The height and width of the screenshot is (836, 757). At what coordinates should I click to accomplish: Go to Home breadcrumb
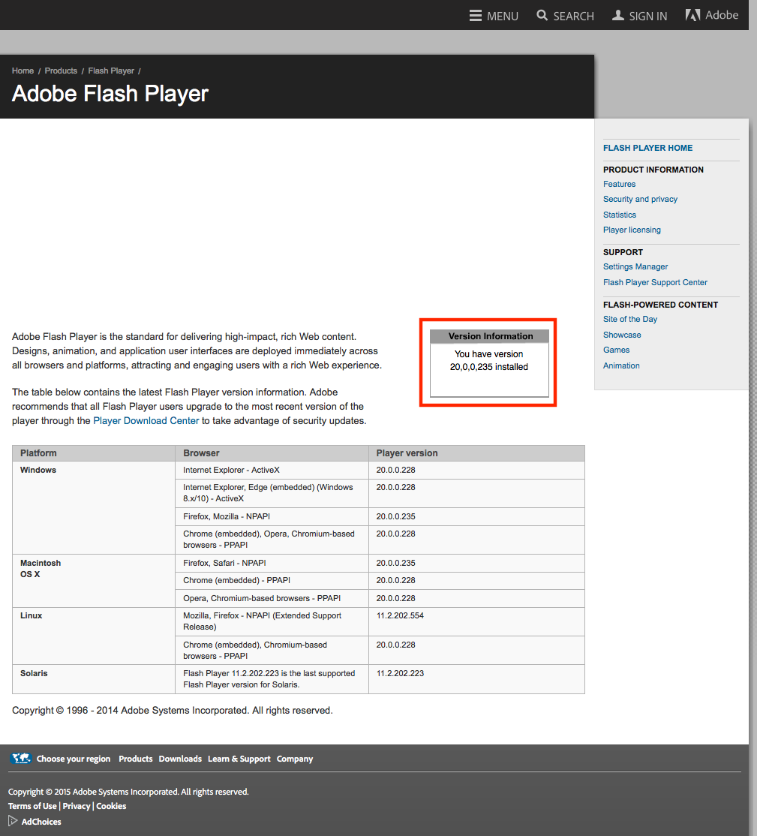(x=23, y=71)
